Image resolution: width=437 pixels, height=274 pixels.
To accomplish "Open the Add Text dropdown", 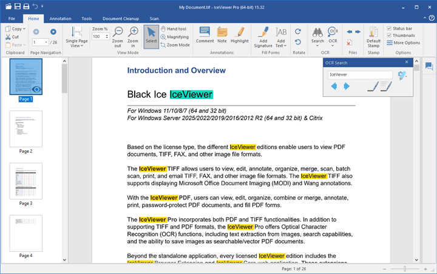I will (x=281, y=37).
